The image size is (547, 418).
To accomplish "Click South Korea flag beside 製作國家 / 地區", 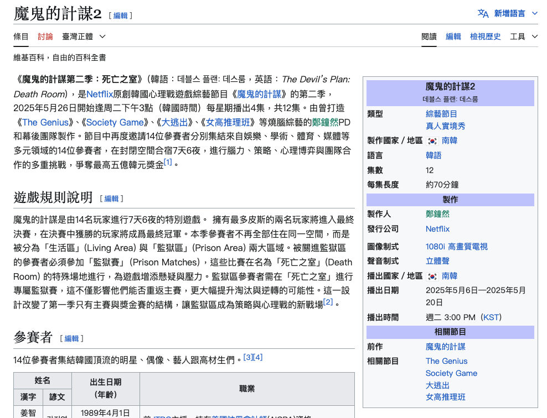I will click(432, 141).
